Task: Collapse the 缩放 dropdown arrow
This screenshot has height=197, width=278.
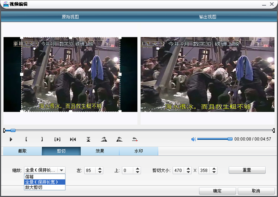Action: [x=61, y=170]
